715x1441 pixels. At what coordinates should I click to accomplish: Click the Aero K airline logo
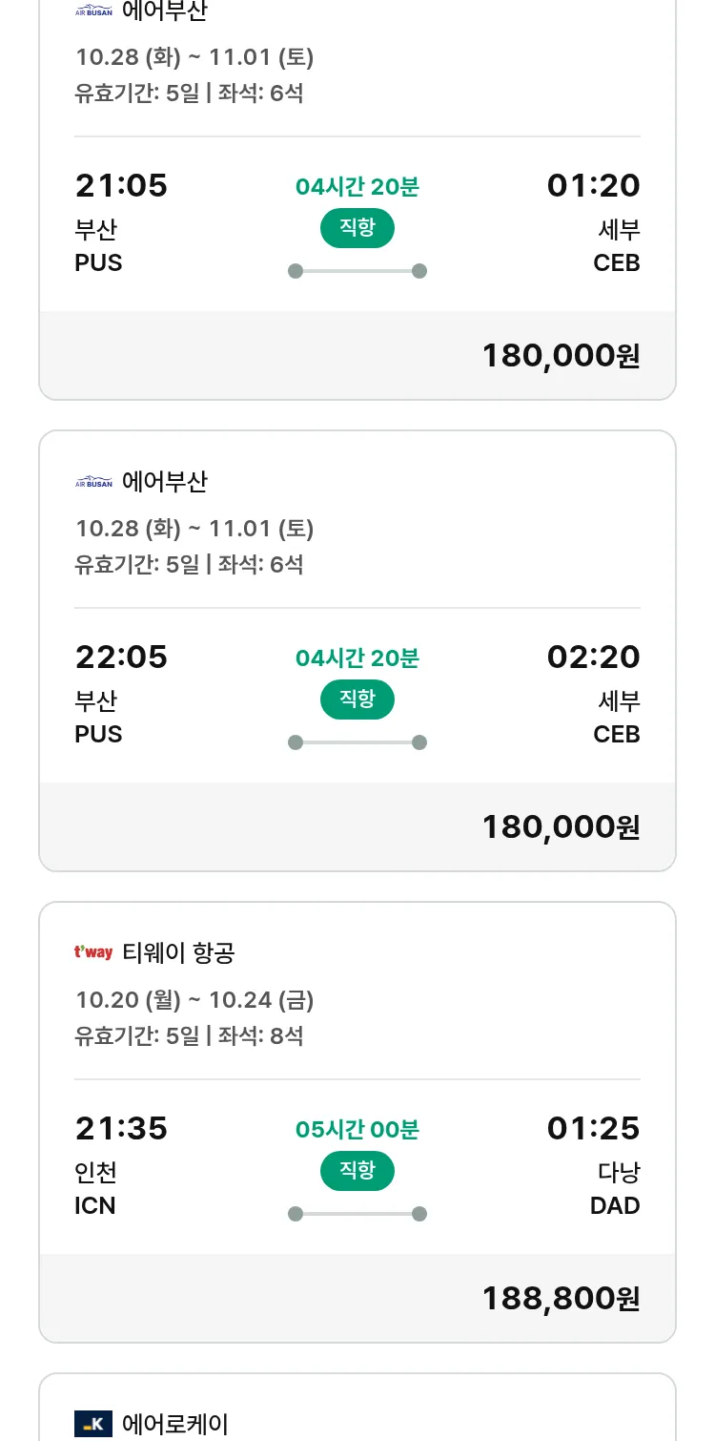coord(93,1424)
